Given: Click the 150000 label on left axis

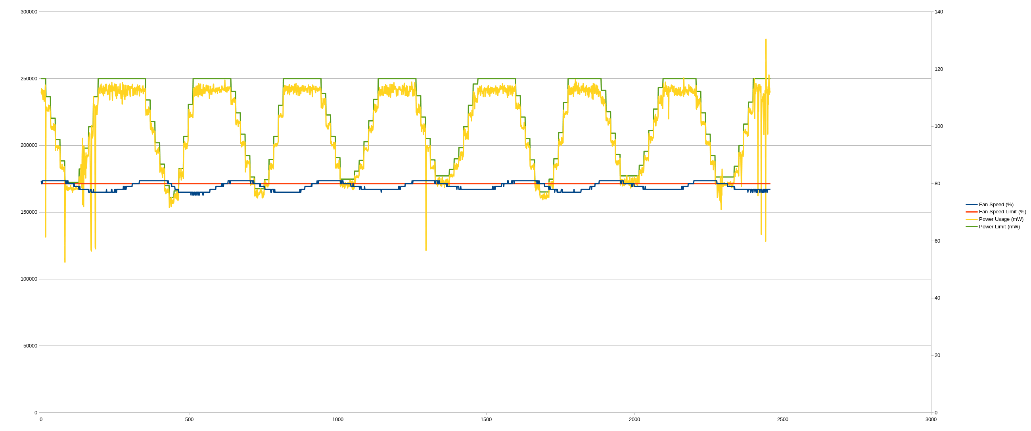Looking at the screenshot, I should 29,212.
